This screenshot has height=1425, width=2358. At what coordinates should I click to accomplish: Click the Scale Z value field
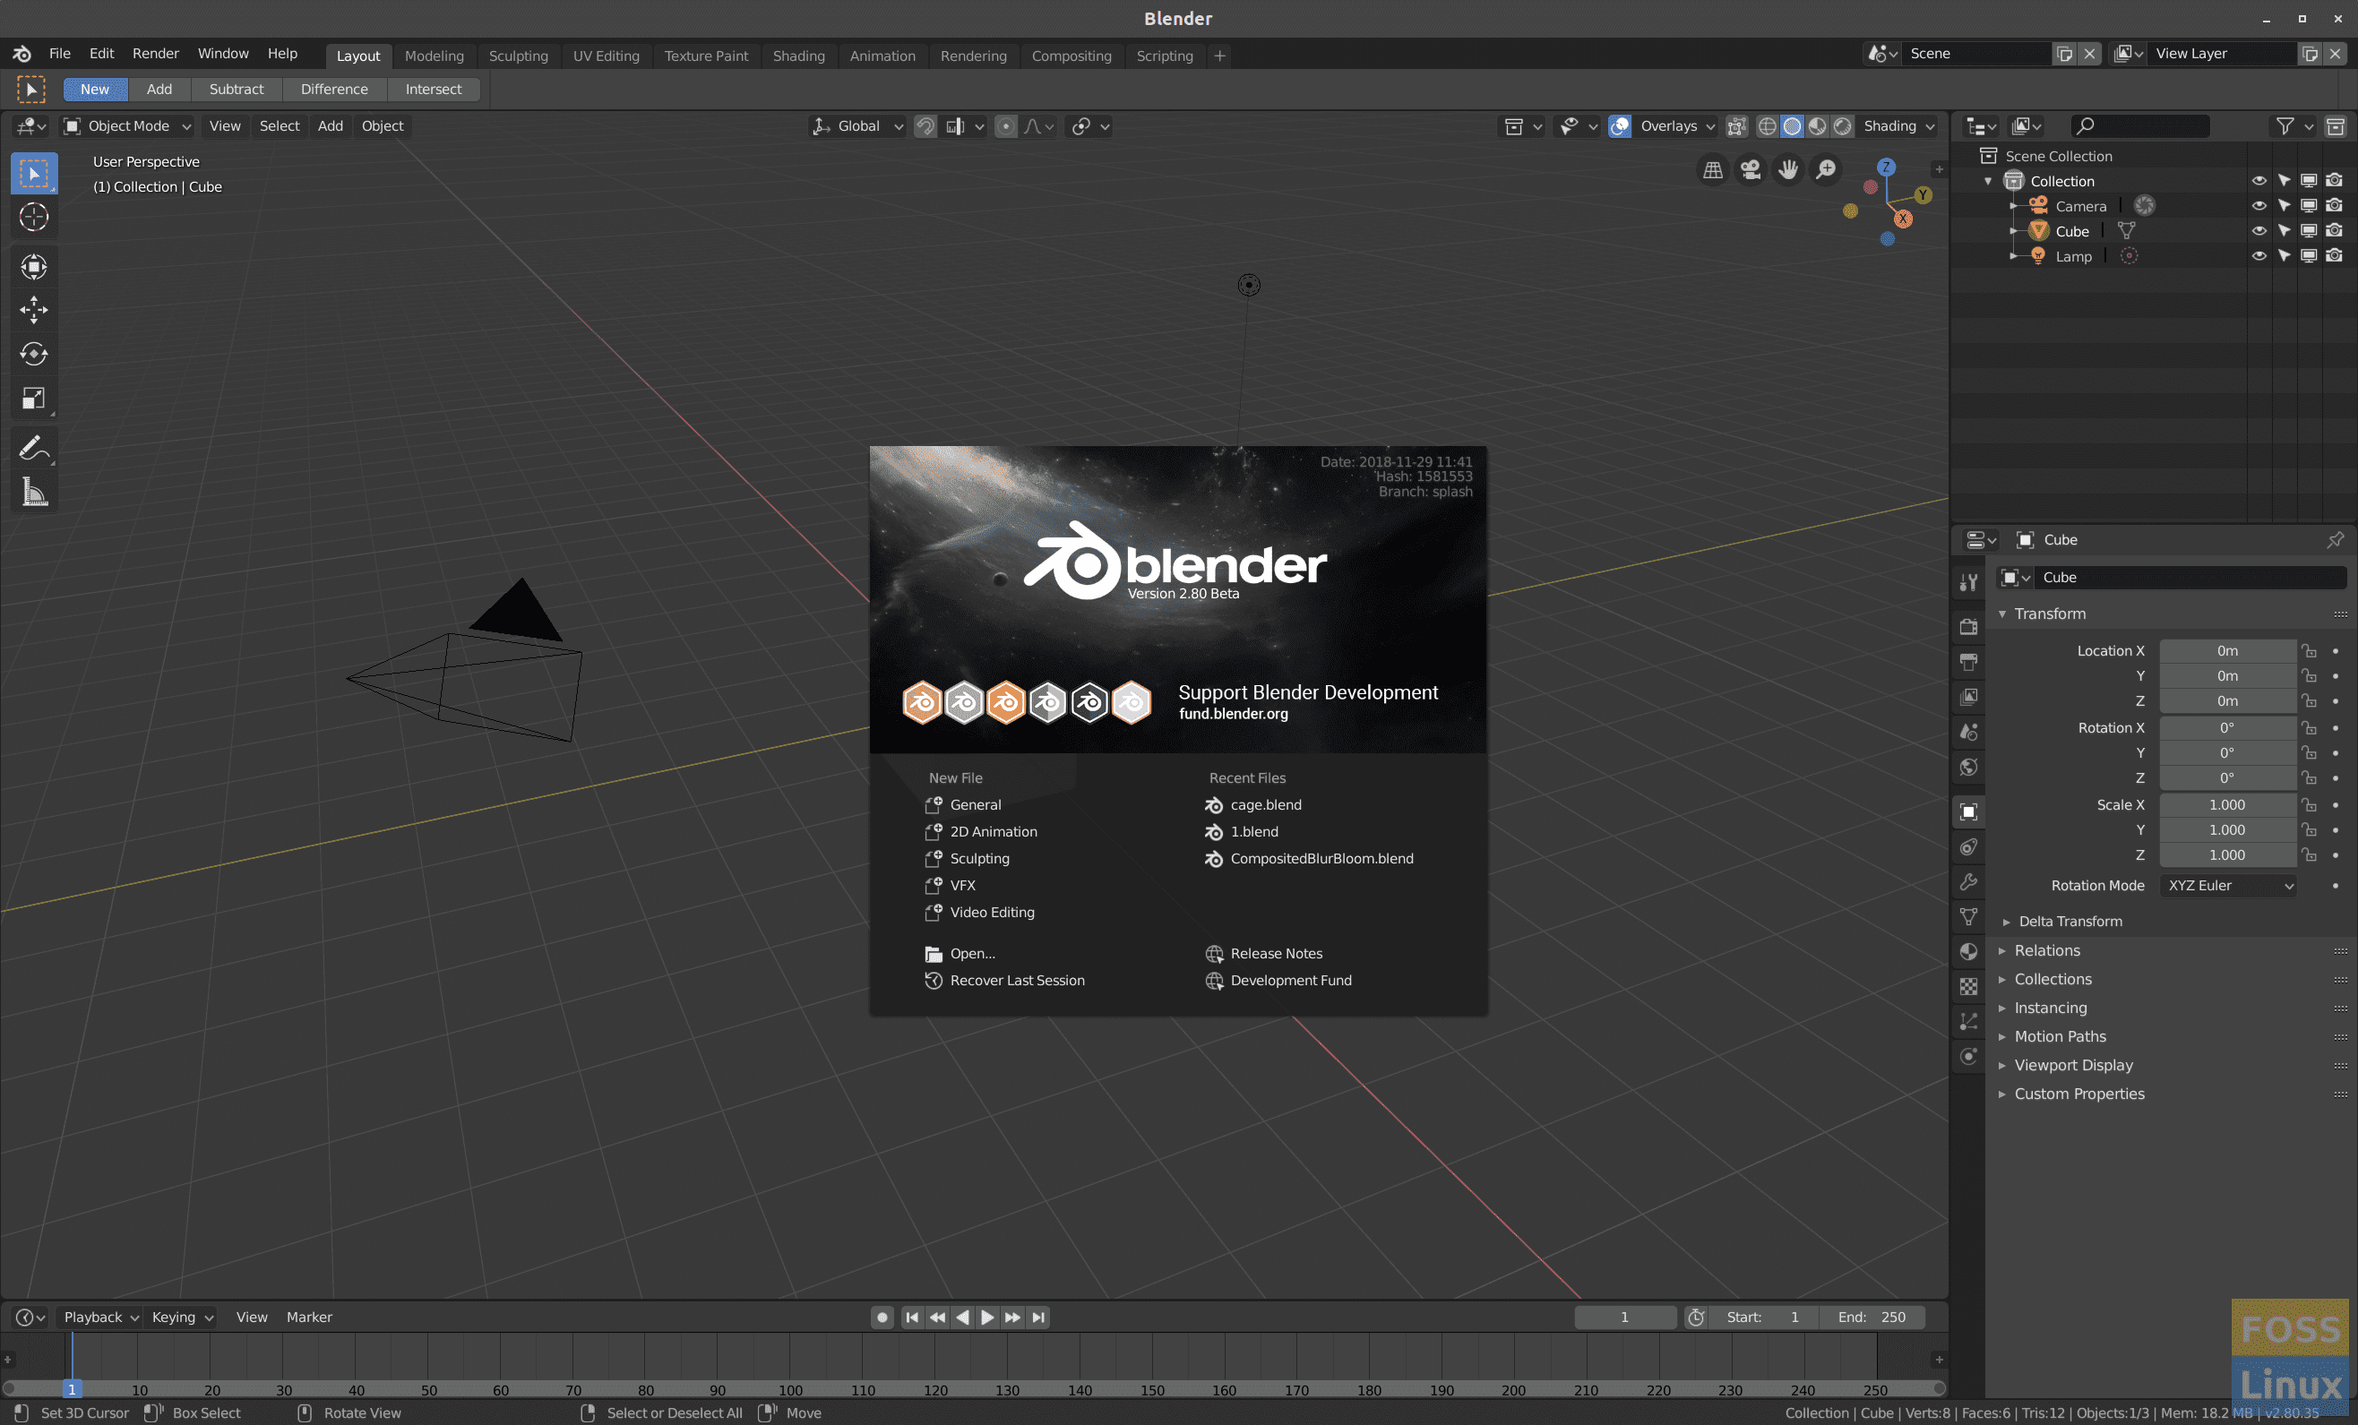coord(2227,855)
